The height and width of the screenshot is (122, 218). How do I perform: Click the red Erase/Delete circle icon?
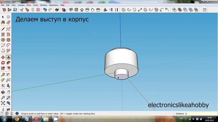click(38, 10)
